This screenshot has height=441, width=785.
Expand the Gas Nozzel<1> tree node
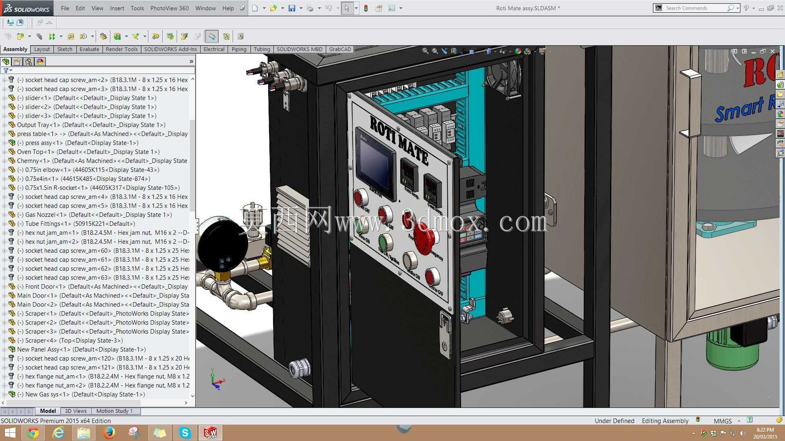pos(4,215)
